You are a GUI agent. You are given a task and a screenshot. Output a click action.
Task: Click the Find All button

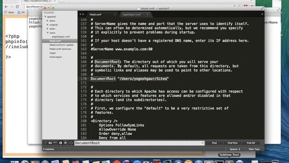tap(251, 143)
